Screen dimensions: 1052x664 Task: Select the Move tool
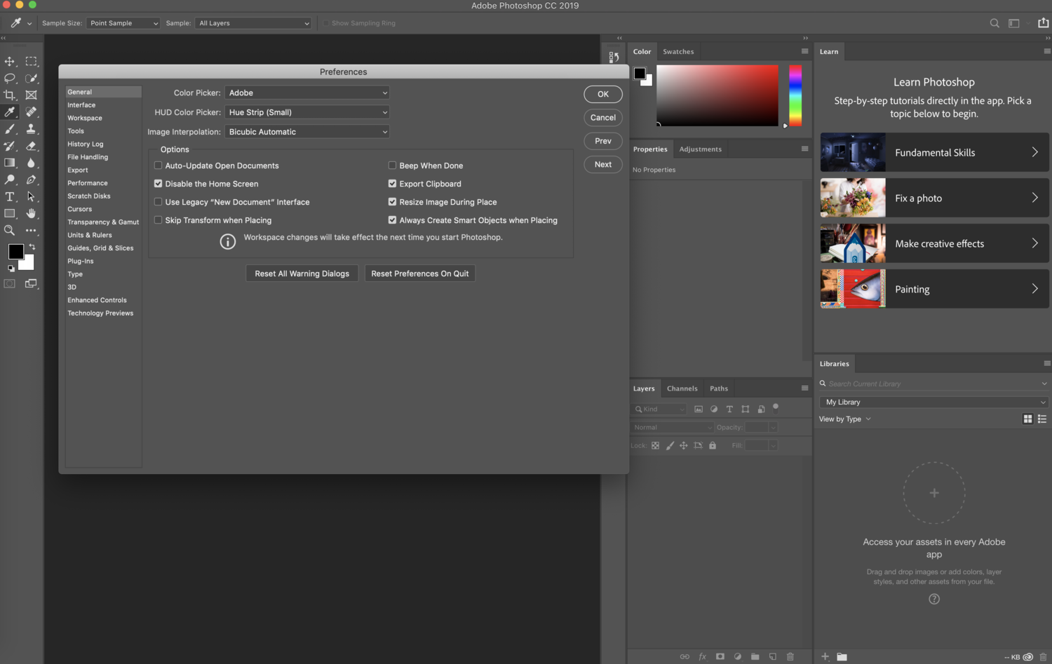10,62
